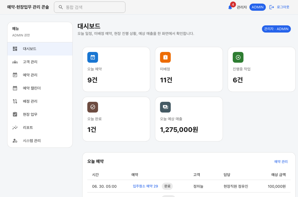Image resolution: width=298 pixels, height=197 pixels.
Task: Click the 오늘 예상 매출 money icon
Action: (x=165, y=107)
